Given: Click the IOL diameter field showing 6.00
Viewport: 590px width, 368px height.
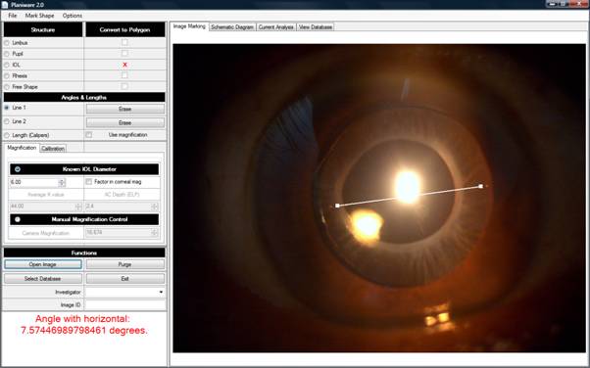Looking at the screenshot, I should tap(34, 182).
